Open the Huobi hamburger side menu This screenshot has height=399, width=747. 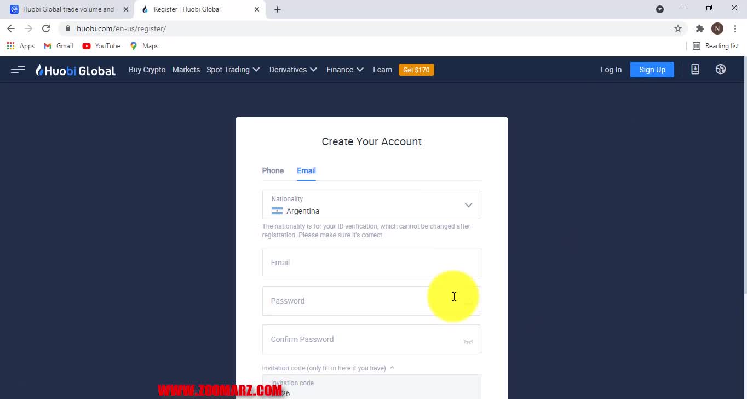point(18,70)
